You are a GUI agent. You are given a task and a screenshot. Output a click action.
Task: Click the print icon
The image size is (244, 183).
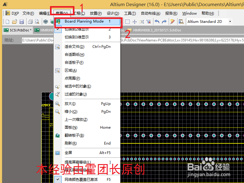(30, 22)
